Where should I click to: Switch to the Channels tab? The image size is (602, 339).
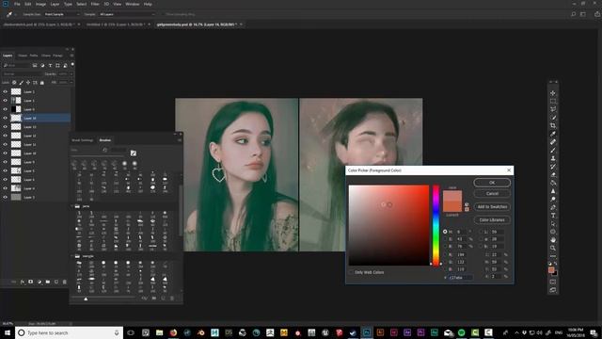(x=23, y=56)
